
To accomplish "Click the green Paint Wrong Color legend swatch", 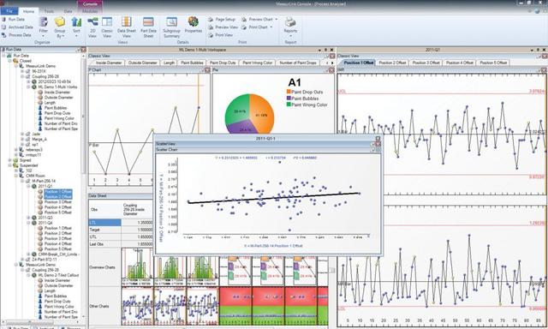I will point(289,105).
